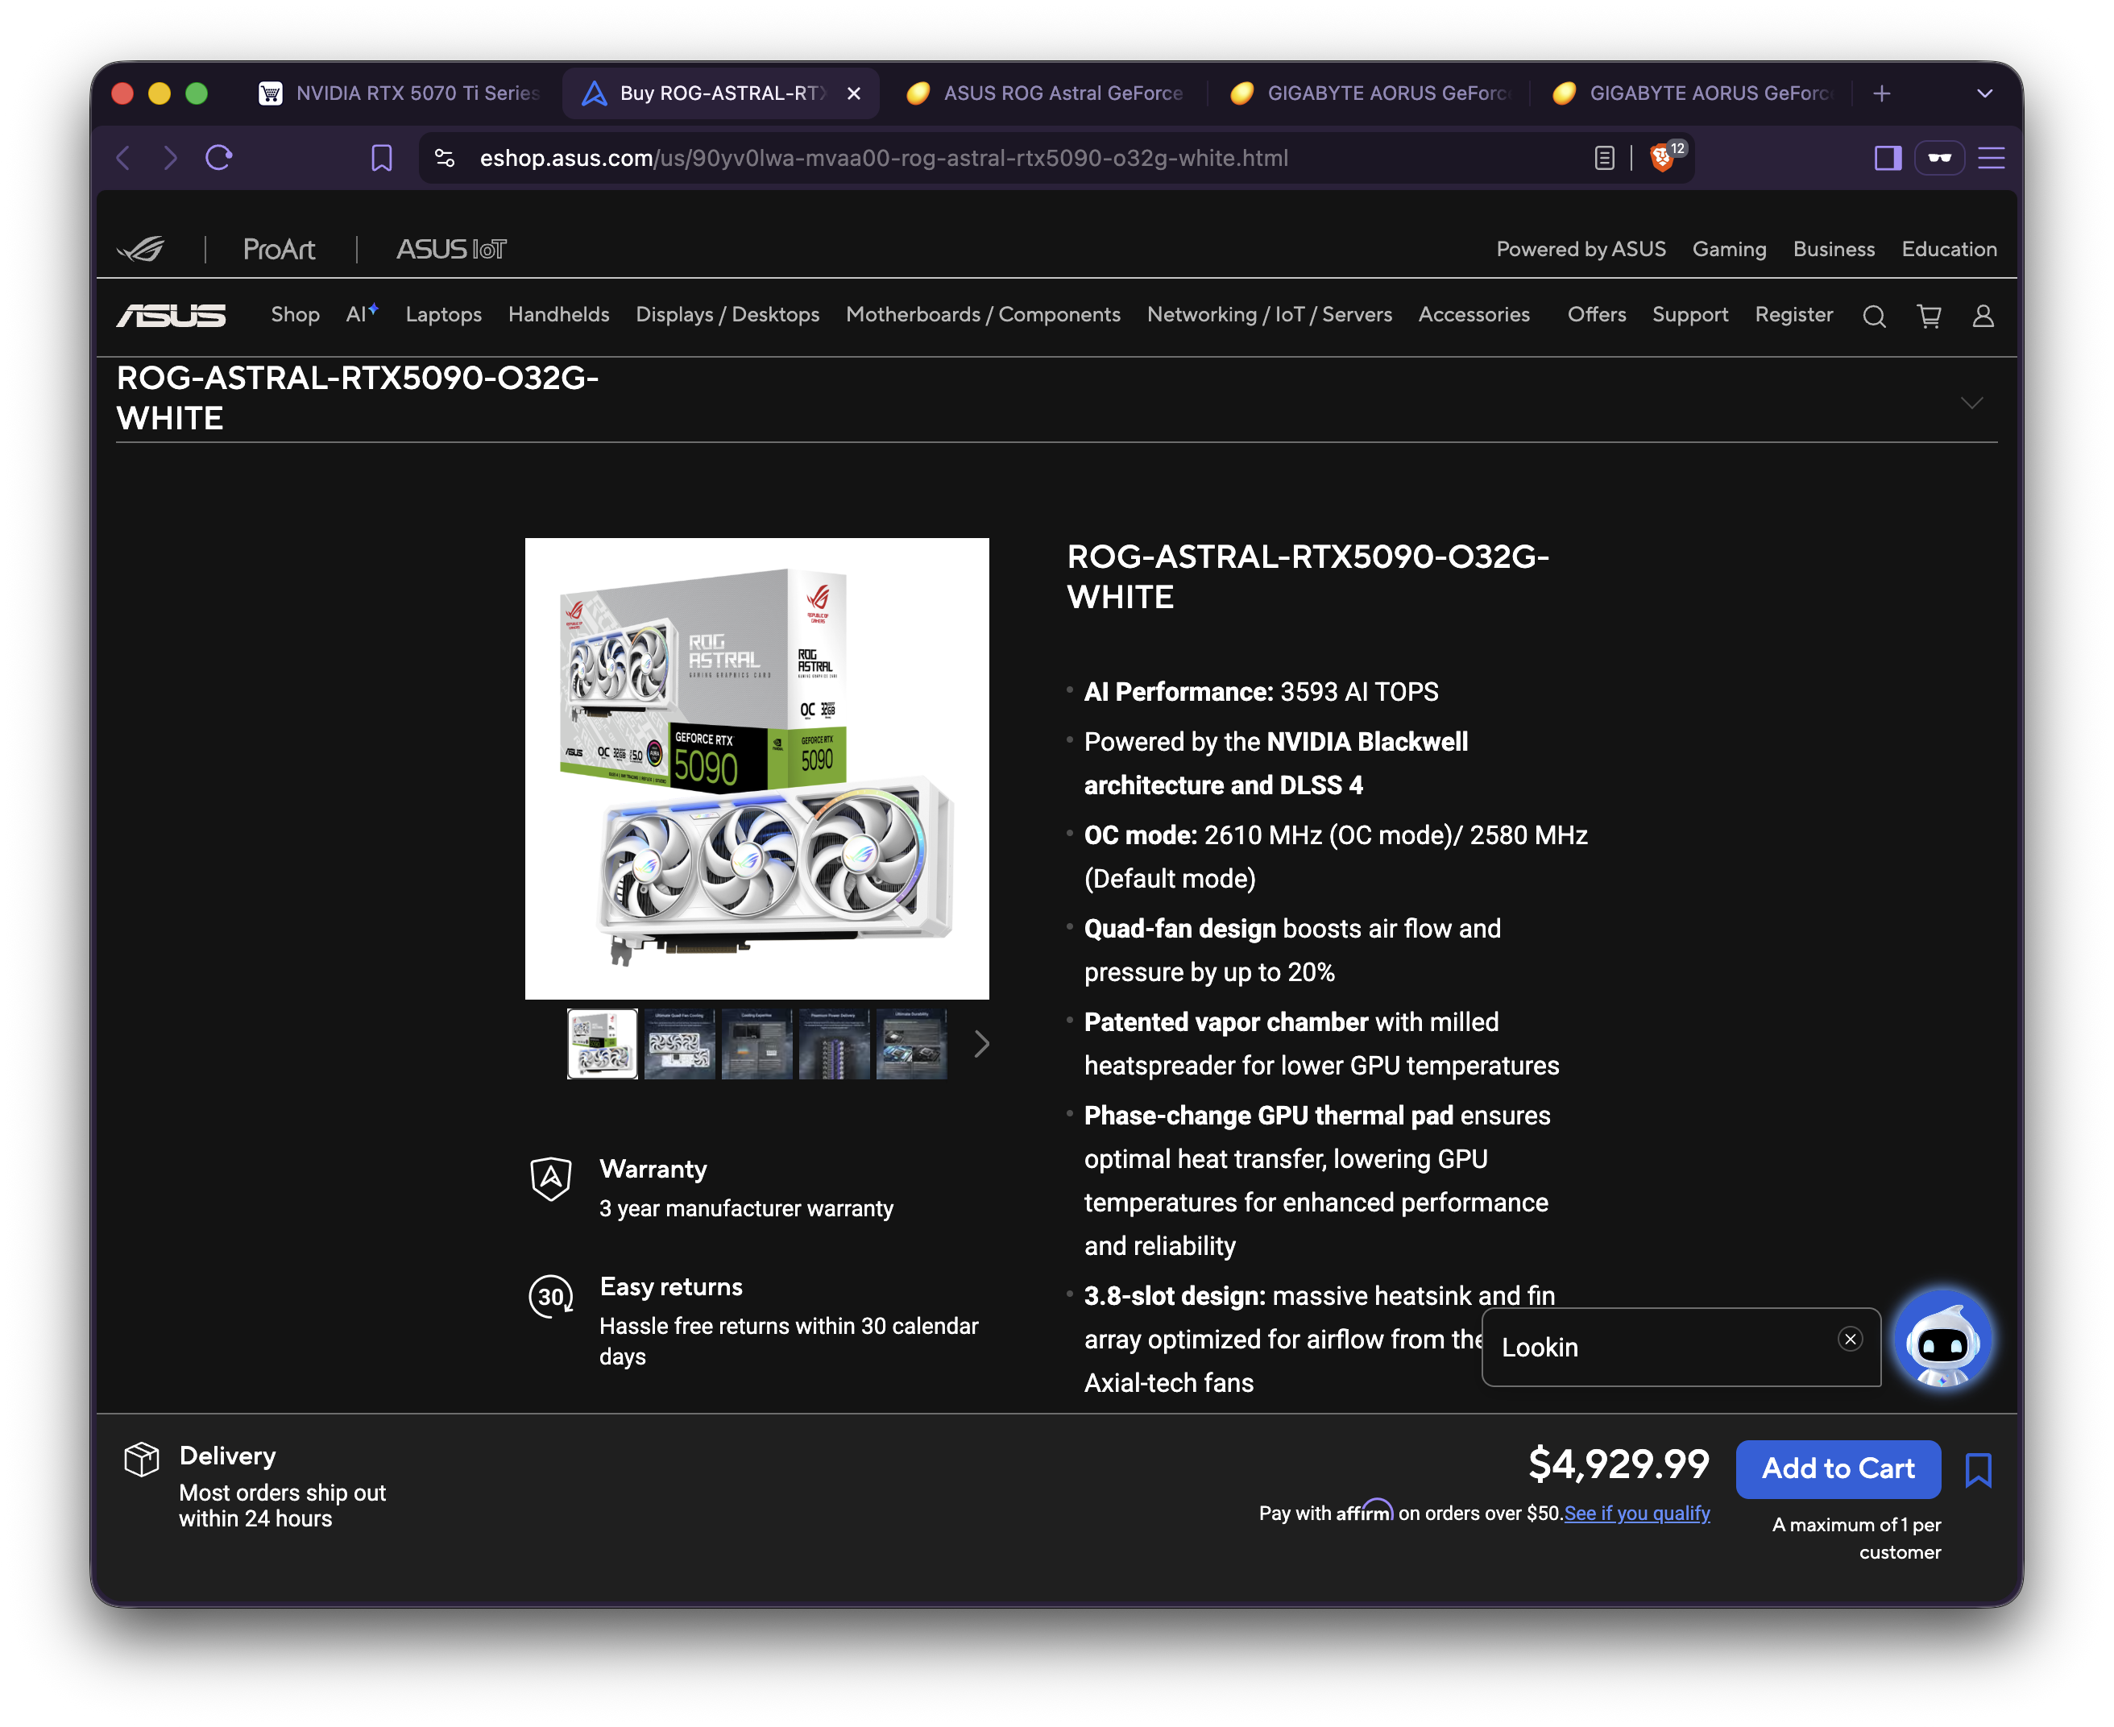Click the 3 year manufacturer warranty text
The height and width of the screenshot is (1727, 2114).
pos(746,1209)
